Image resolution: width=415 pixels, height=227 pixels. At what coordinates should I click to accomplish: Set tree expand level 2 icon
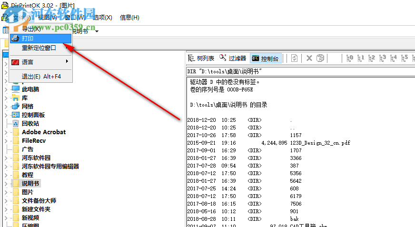(372, 58)
